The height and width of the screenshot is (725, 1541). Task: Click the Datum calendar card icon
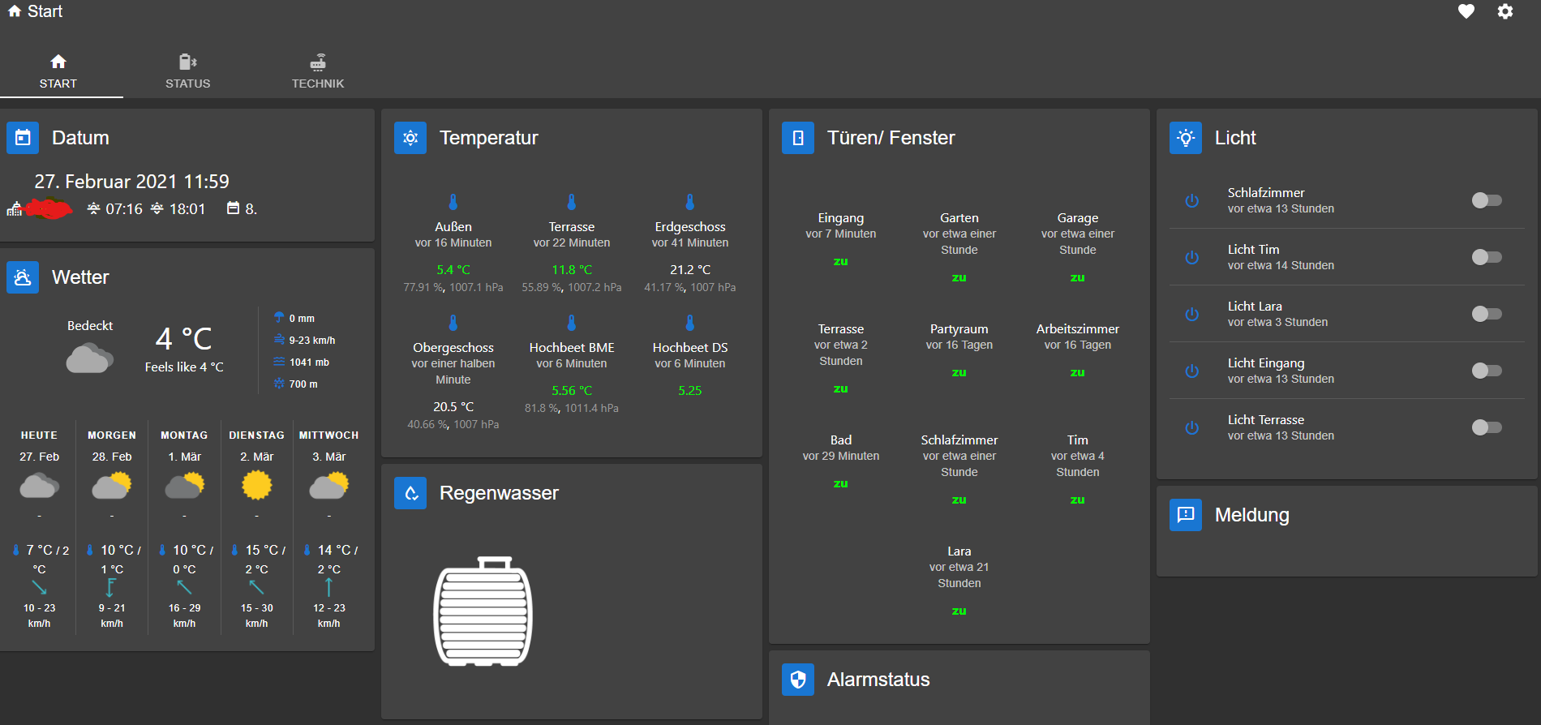pos(23,138)
